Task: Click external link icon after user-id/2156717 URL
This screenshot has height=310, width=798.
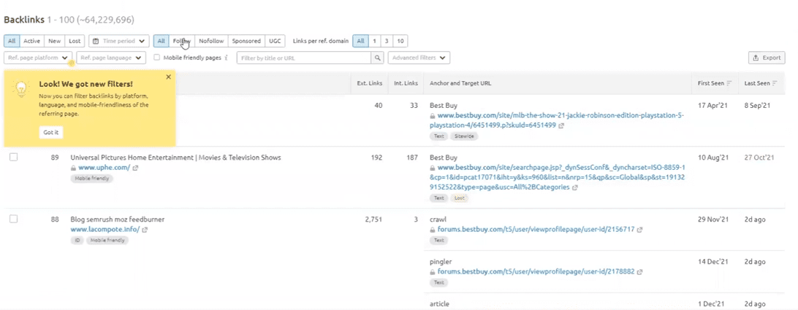Action: point(640,230)
